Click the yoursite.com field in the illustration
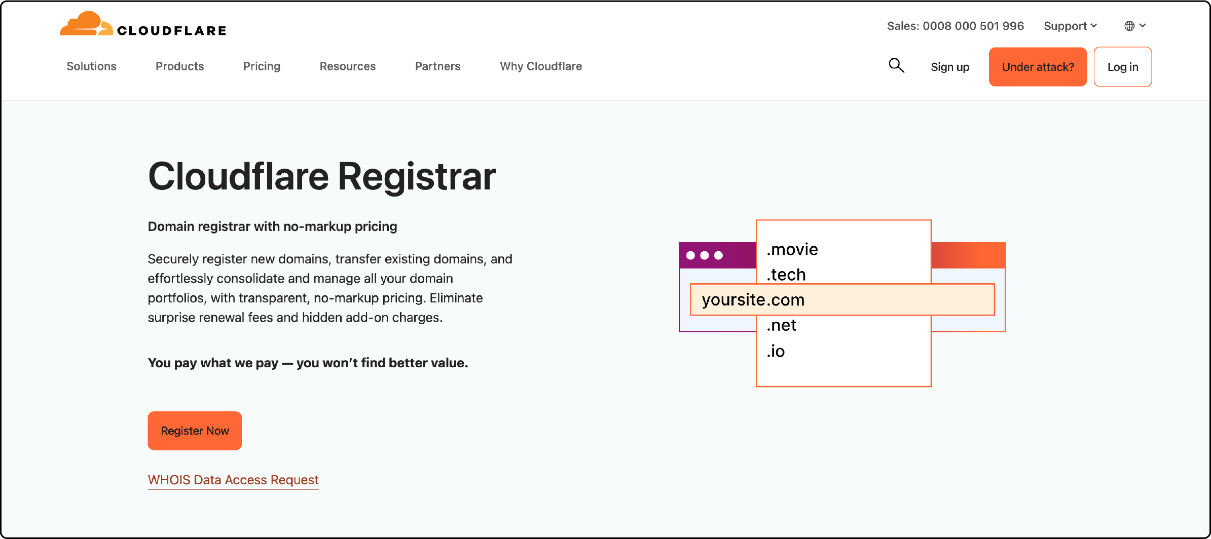1211x539 pixels. 842,299
